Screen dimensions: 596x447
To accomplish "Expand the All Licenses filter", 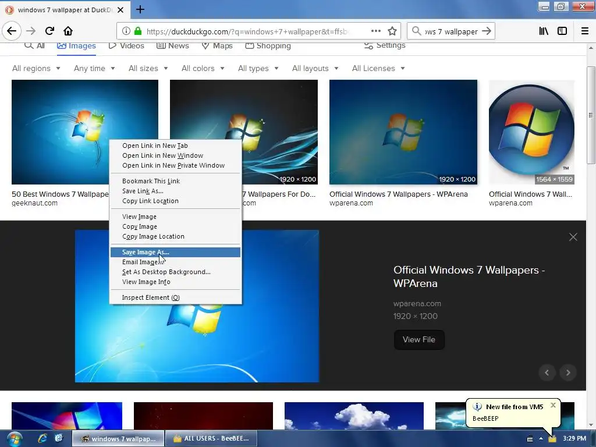I will tap(378, 69).
